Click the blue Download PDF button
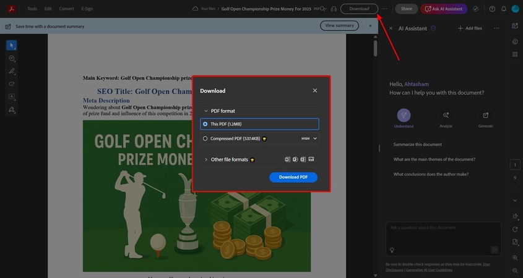This screenshot has width=523, height=278. tap(293, 177)
